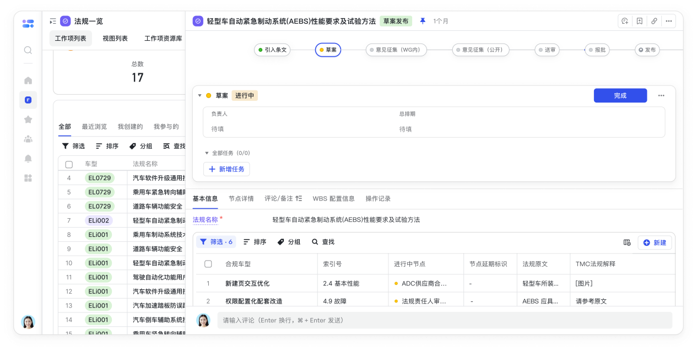Open the 视图列表 tab
This screenshot has width=697, height=351.
pyautogui.click(x=115, y=39)
